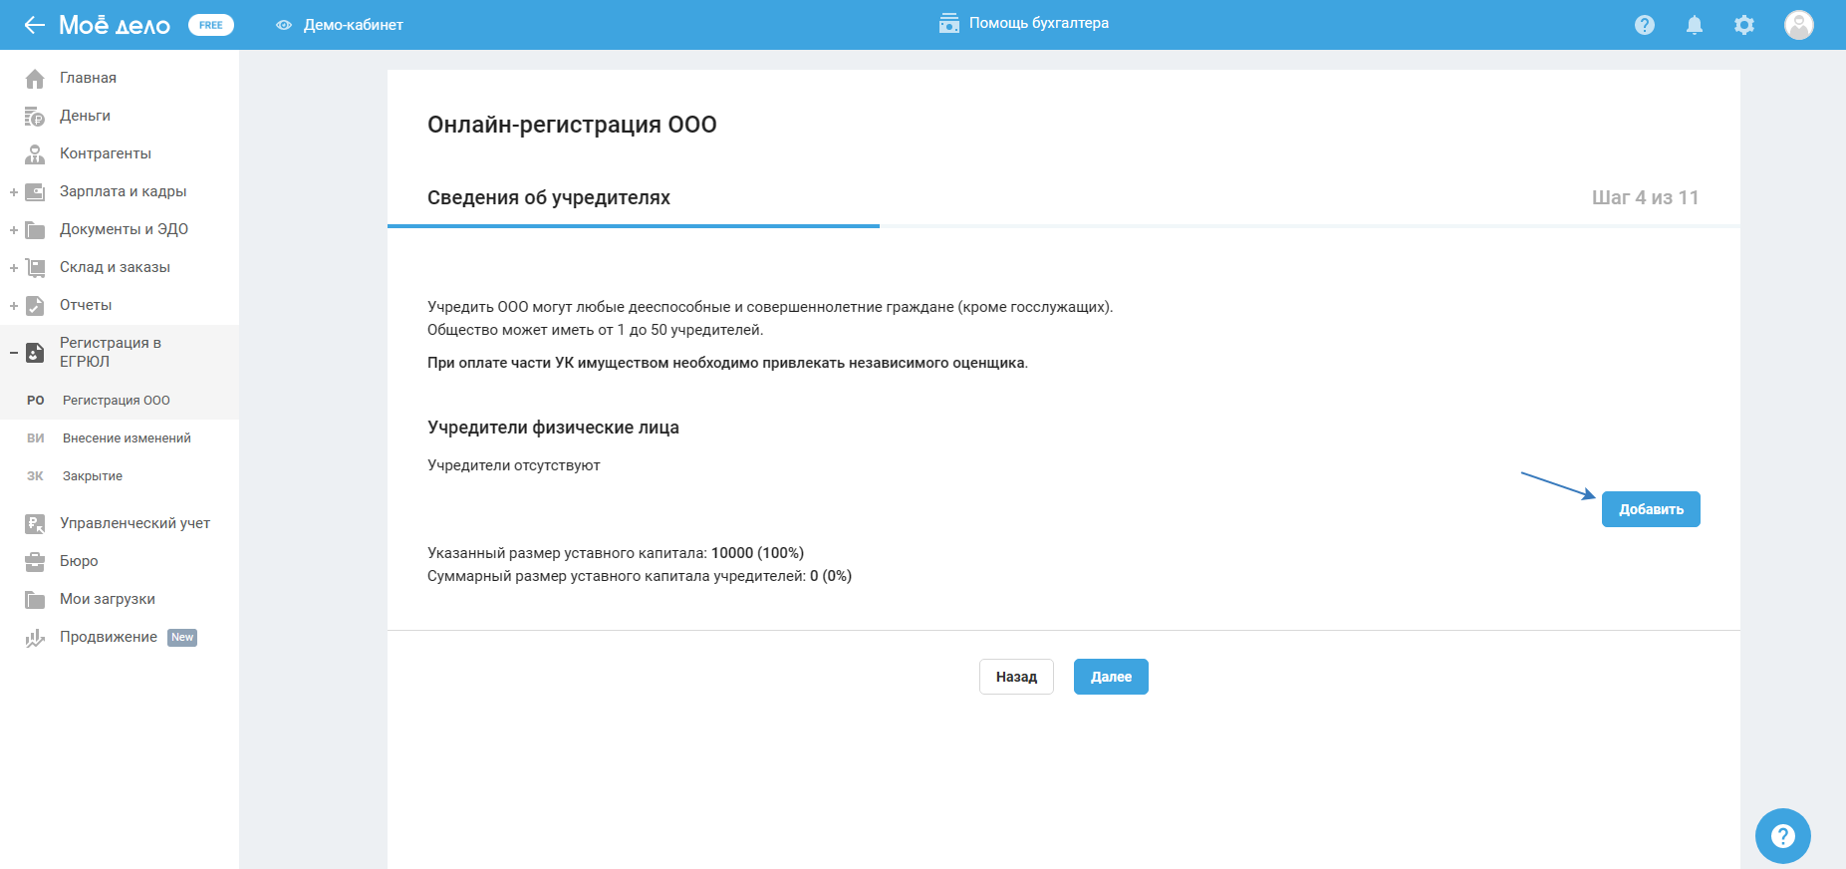Open the notifications bell
The width and height of the screenshot is (1846, 869).
click(x=1694, y=25)
